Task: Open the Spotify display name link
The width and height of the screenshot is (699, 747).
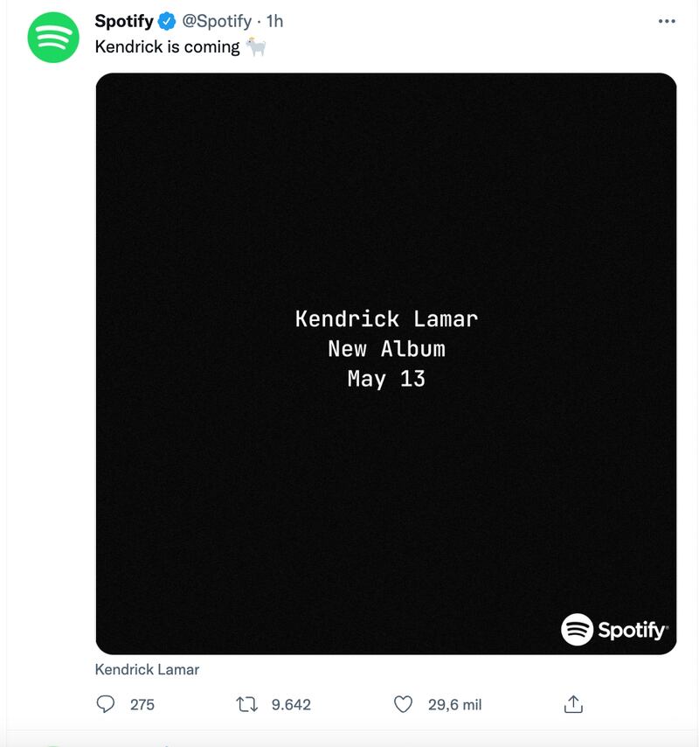Action: (124, 21)
